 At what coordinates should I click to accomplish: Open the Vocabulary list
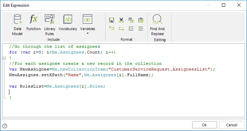[x=68, y=22]
